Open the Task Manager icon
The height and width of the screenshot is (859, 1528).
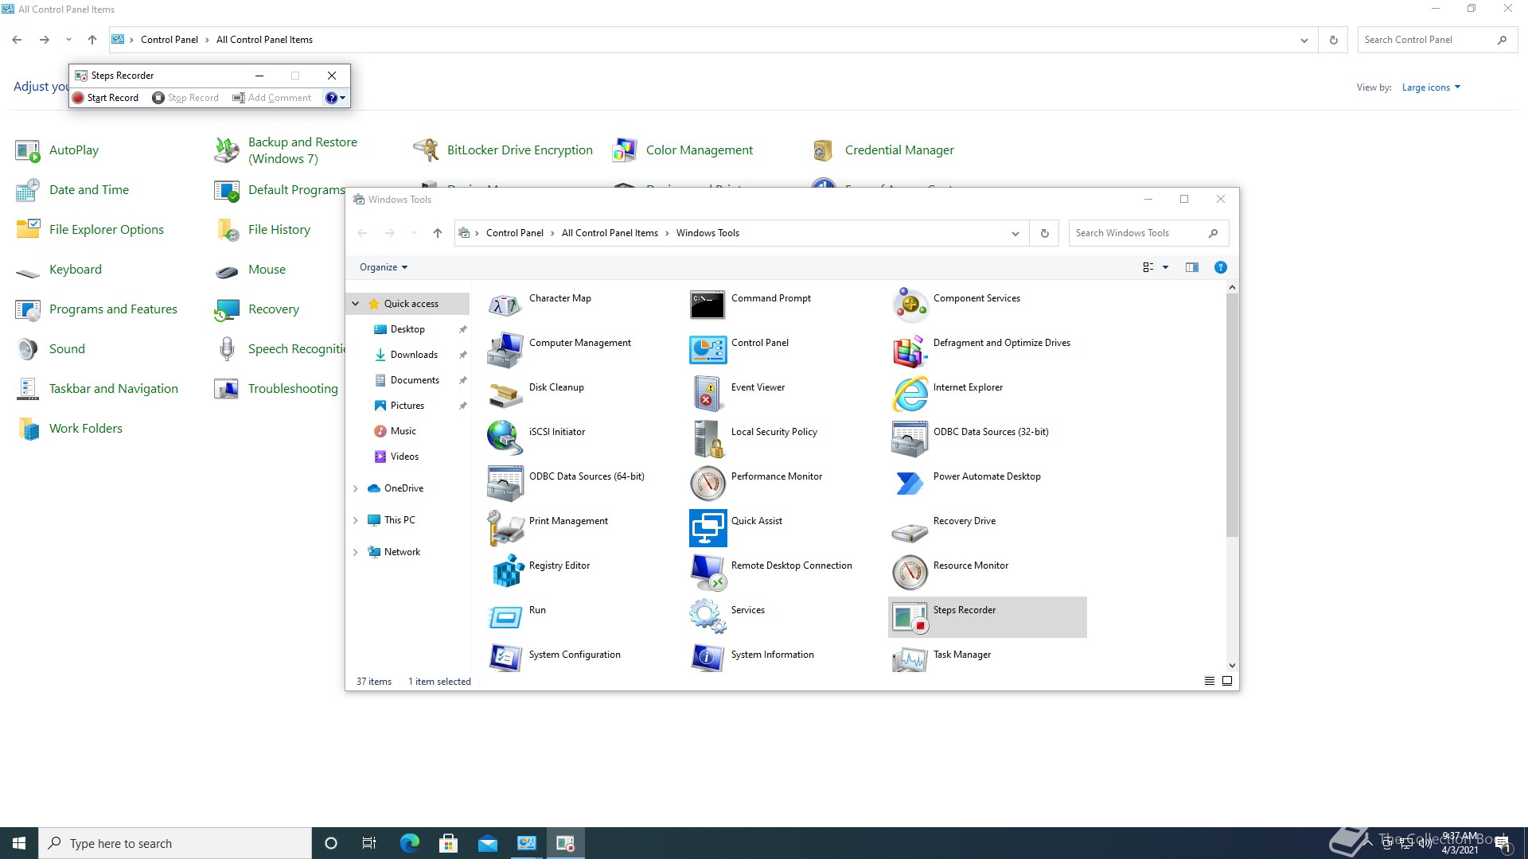(910, 658)
